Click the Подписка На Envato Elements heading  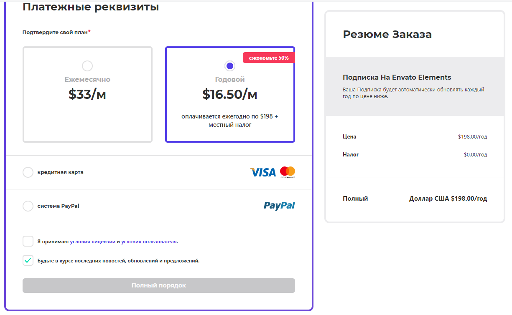(397, 77)
